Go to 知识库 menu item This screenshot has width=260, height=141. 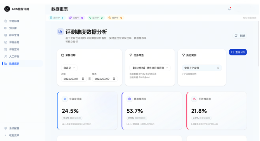click(23, 28)
